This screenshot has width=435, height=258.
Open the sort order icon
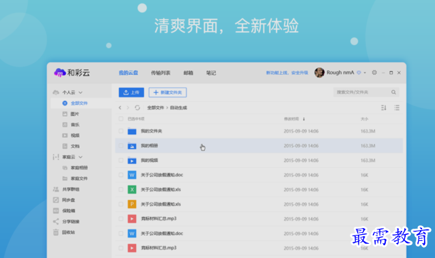[384, 108]
